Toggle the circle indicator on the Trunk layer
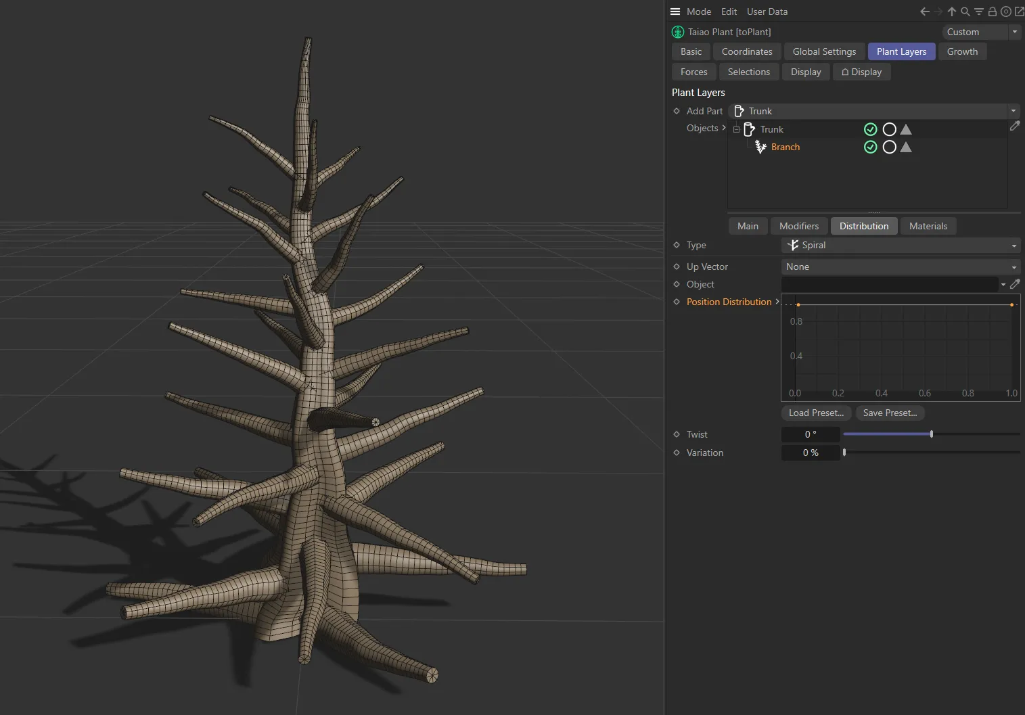The height and width of the screenshot is (715, 1025). pyautogui.click(x=888, y=129)
